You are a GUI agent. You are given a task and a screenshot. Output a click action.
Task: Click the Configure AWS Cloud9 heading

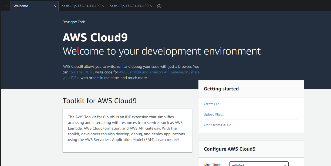click(230, 149)
